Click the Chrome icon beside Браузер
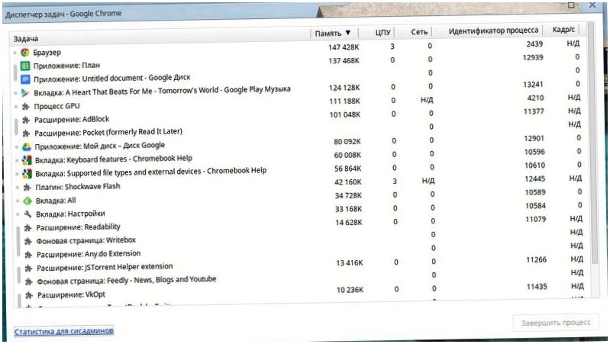Viewport: 610px width, 344px height. 25,52
